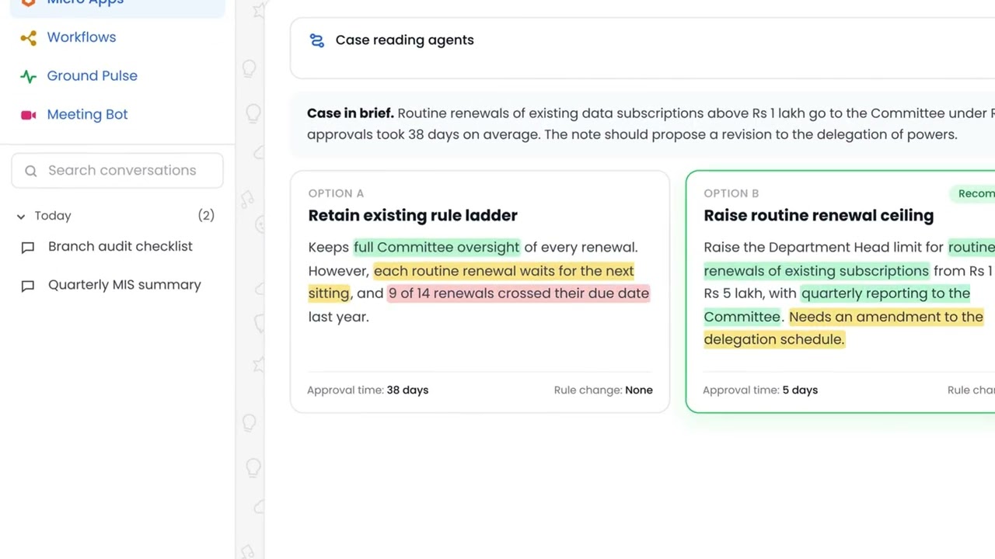
Task: Focus the Search conversations field
Action: [x=117, y=170]
